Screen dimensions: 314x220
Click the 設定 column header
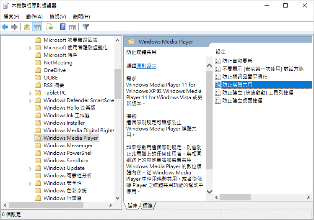(221, 52)
